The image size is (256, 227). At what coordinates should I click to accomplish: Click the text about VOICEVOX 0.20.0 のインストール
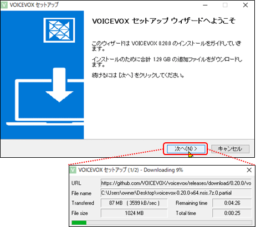pyautogui.click(x=166, y=46)
